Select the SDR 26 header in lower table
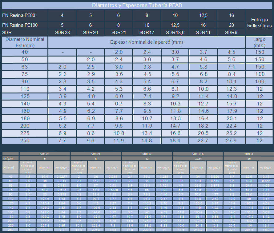The image size is (274, 233). pos(45,154)
